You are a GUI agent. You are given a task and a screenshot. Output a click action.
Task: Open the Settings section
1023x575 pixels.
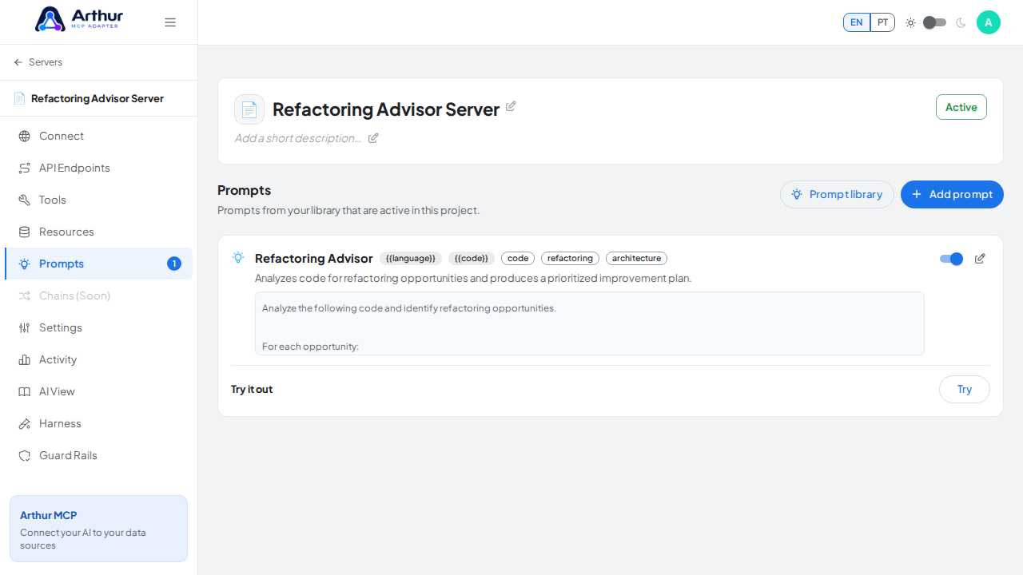coord(98,327)
